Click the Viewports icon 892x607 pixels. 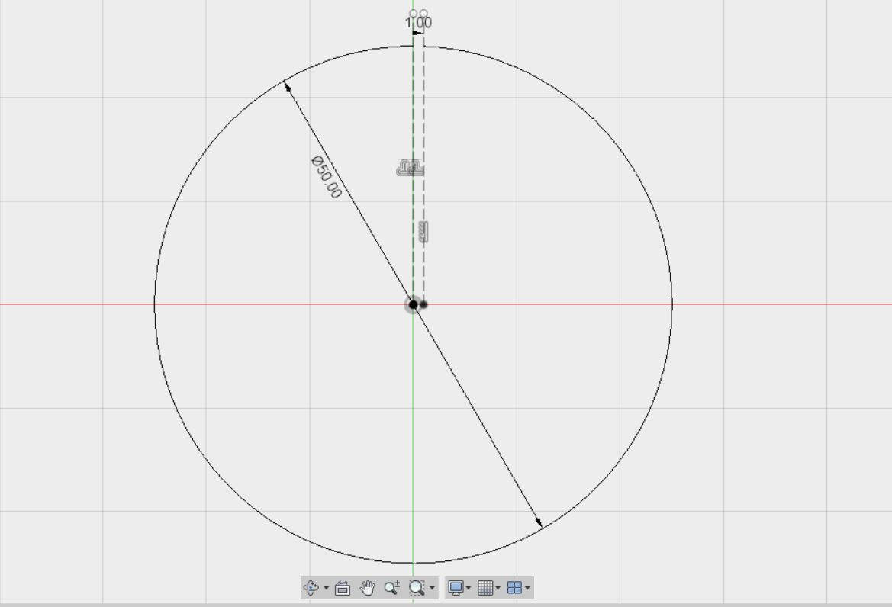514,587
